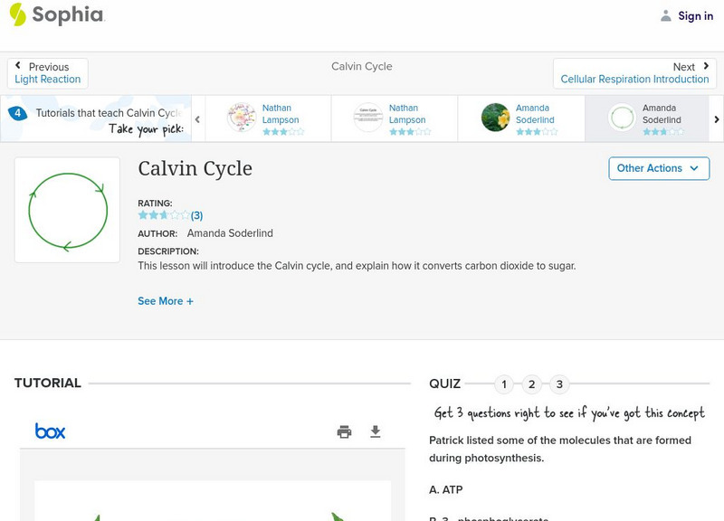Select quiz question 1 circle
The image size is (724, 521).
[504, 384]
